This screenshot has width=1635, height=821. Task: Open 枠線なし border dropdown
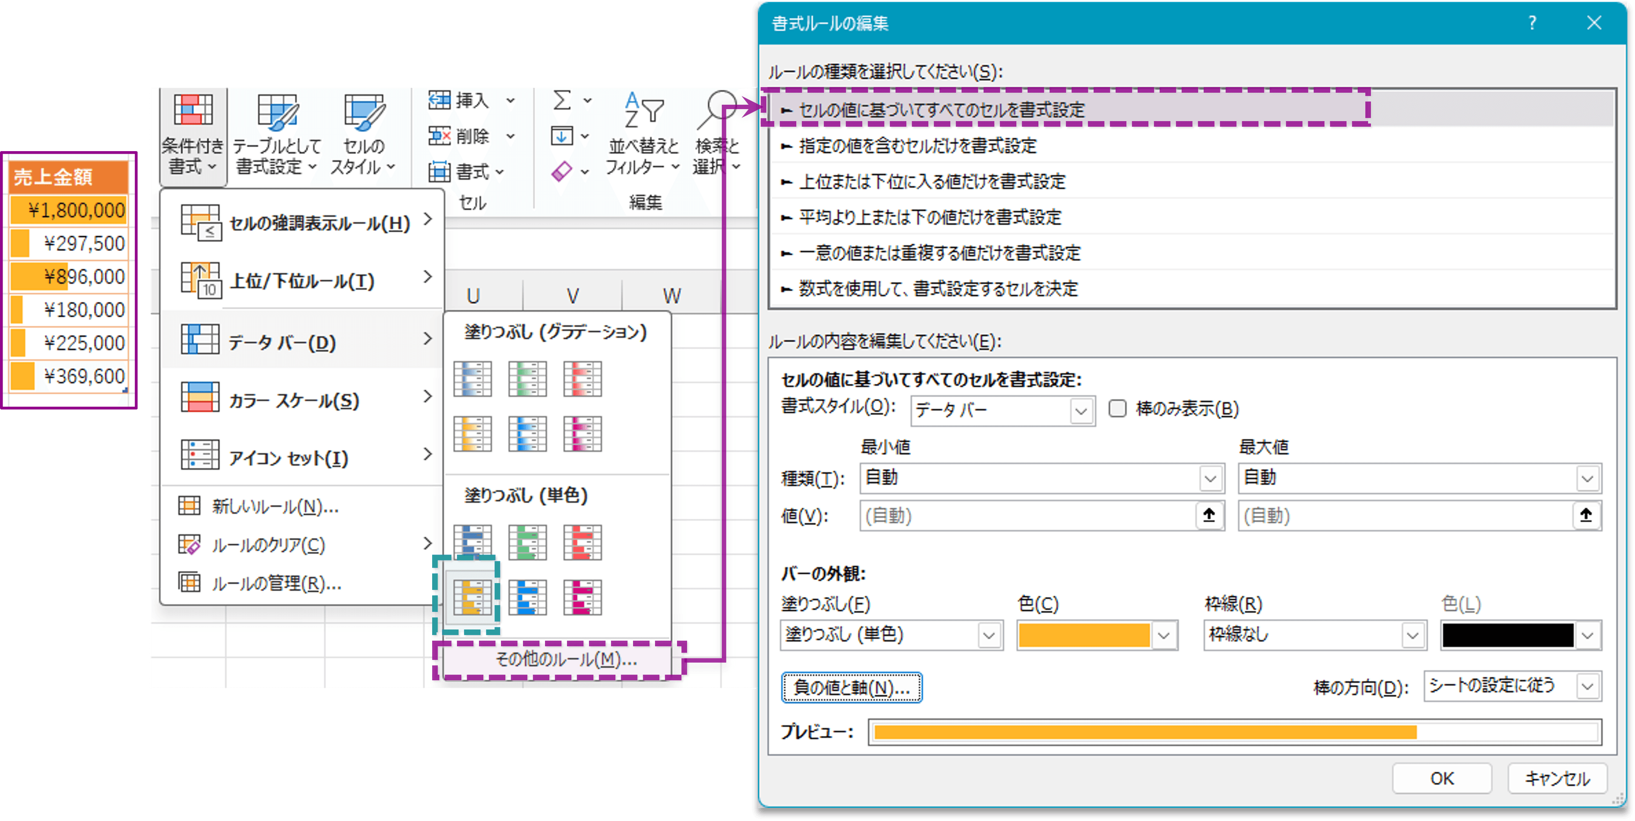click(x=1412, y=635)
